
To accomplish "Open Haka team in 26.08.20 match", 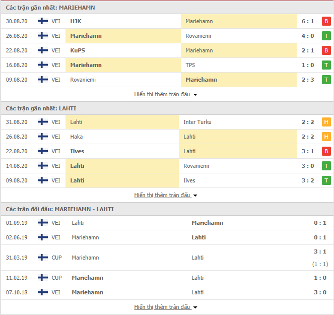I will tap(77, 137).
